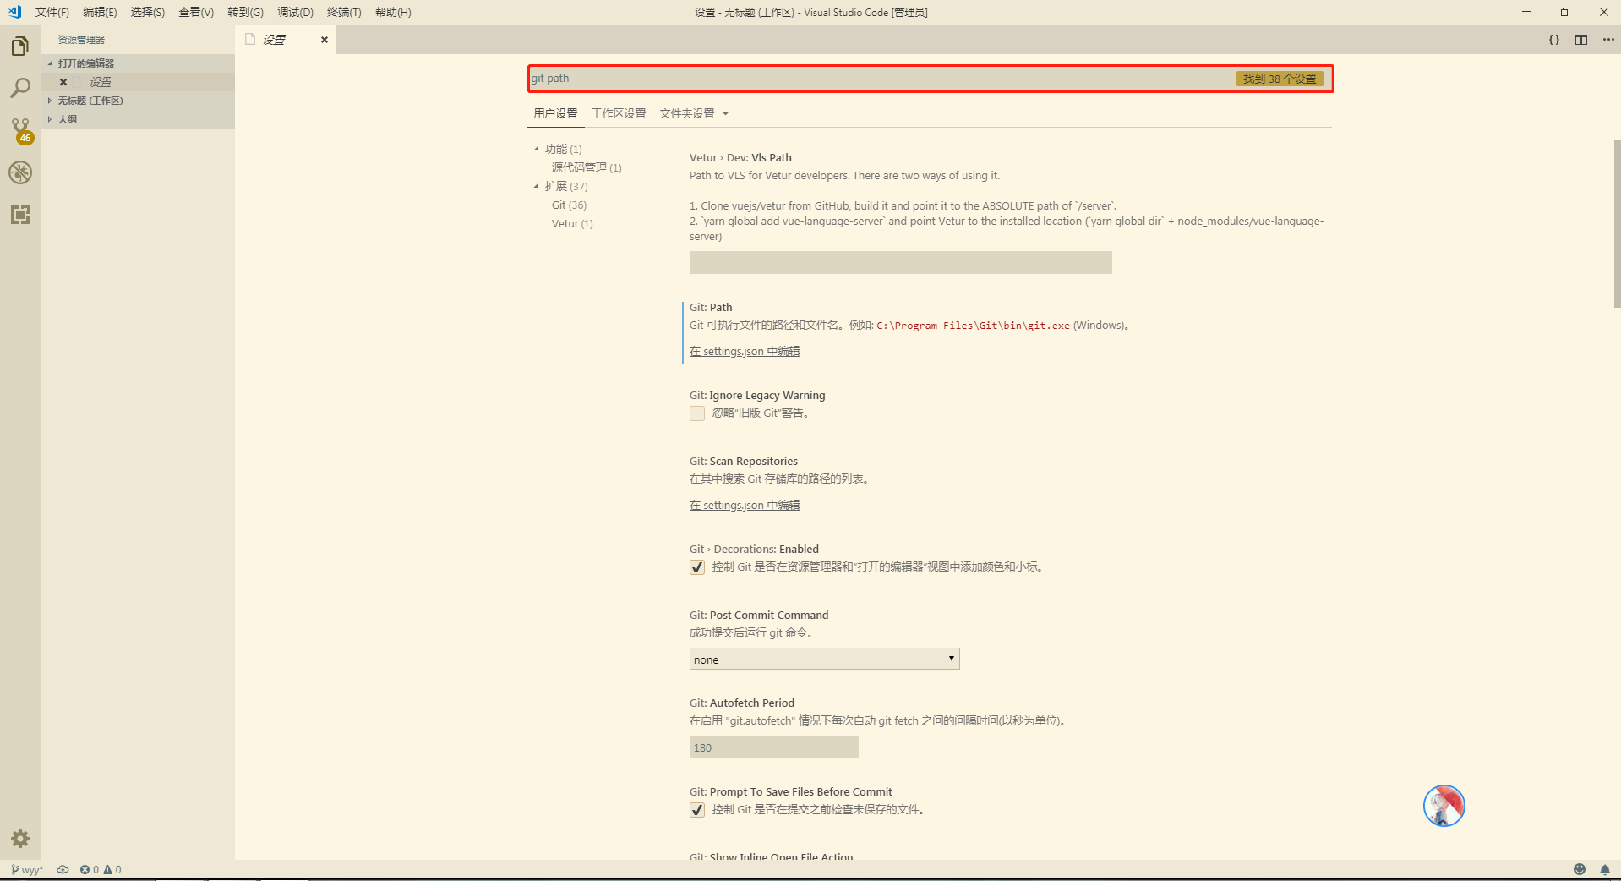Close the 设置 editor tab
The width and height of the screenshot is (1621, 881).
point(324,40)
